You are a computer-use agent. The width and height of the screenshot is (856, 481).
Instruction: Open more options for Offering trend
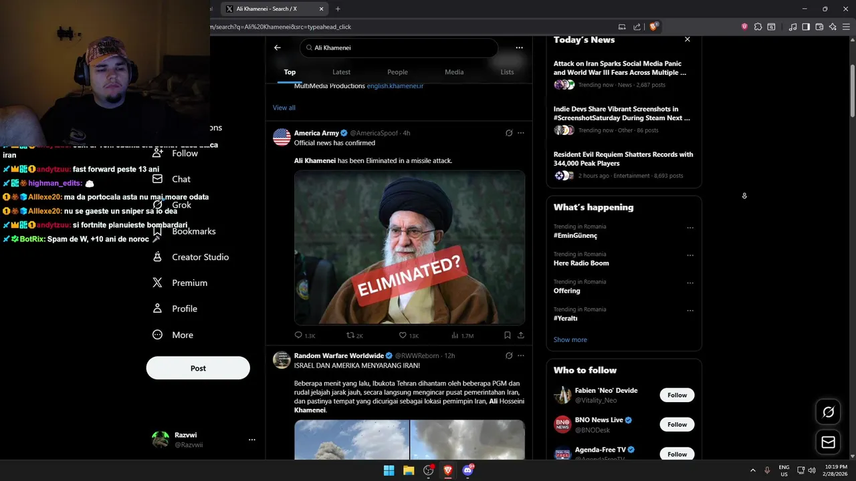[x=690, y=283]
